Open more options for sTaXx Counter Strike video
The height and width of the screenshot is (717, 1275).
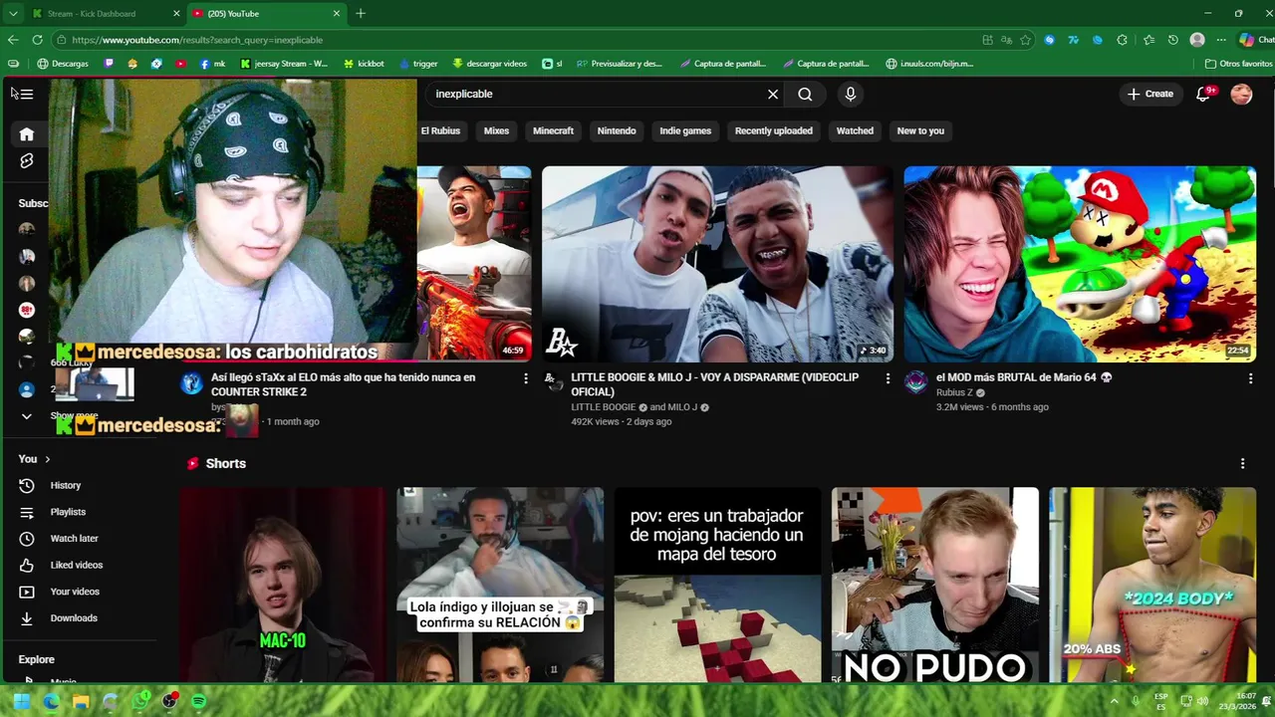(x=526, y=378)
